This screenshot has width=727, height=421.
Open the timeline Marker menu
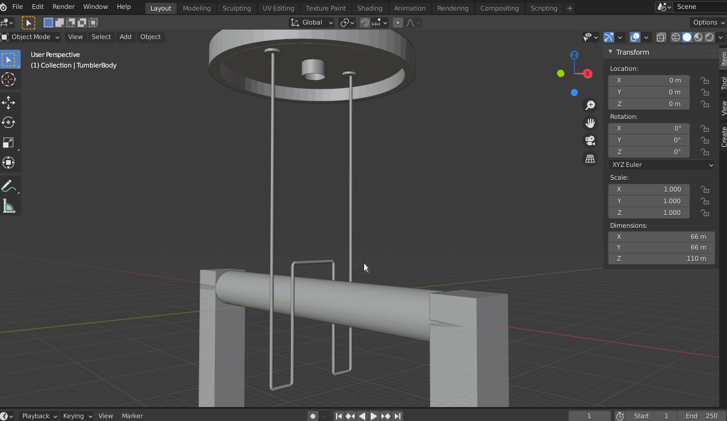pyautogui.click(x=132, y=416)
